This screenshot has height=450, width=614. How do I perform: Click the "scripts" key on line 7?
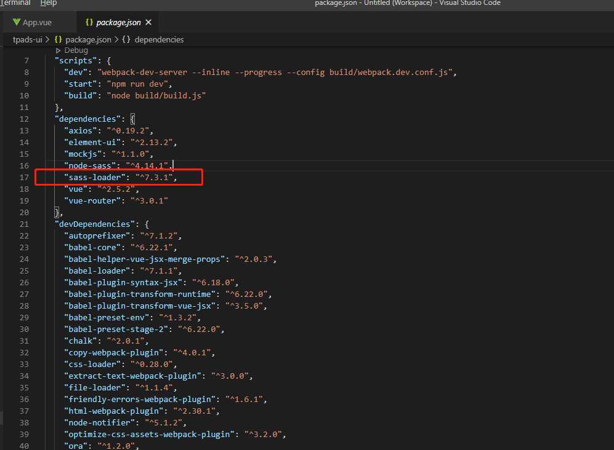(x=76, y=61)
